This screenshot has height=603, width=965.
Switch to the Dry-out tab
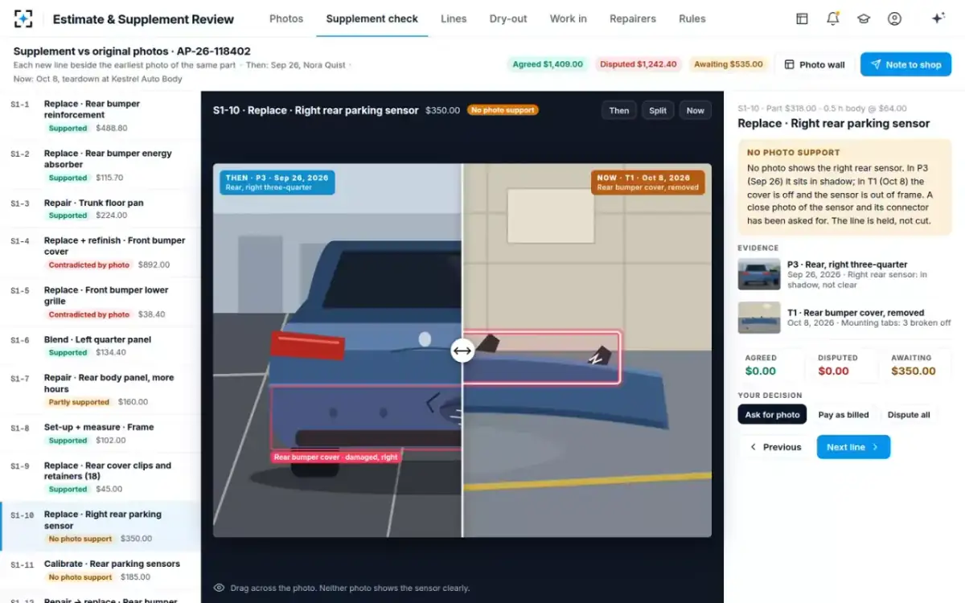coord(508,18)
